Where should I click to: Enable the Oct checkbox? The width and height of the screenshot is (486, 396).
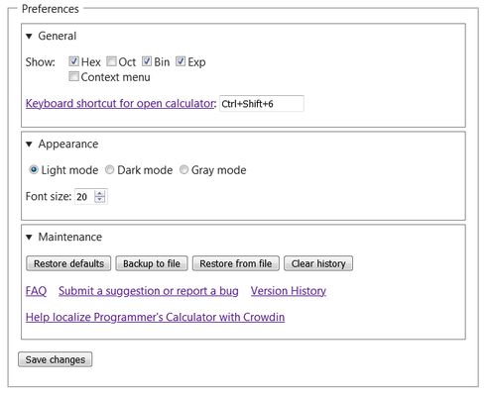(x=111, y=61)
